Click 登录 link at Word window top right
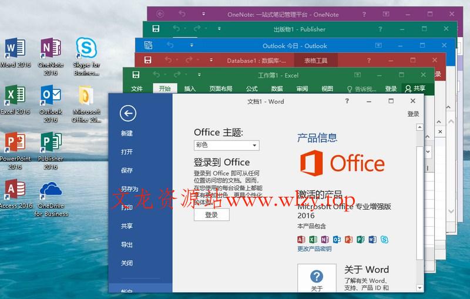Image resolution: width=470 pixels, height=299 pixels. point(413,113)
